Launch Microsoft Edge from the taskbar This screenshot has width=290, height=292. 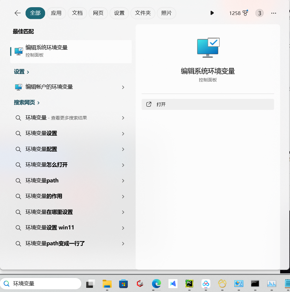coord(156,284)
